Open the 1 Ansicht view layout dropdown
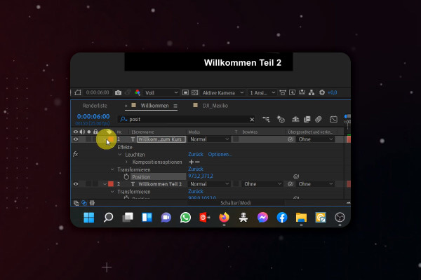Image resolution: width=421 pixels, height=280 pixels. [x=262, y=92]
